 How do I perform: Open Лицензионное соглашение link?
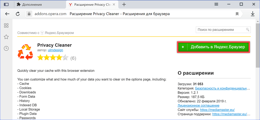click(198, 106)
